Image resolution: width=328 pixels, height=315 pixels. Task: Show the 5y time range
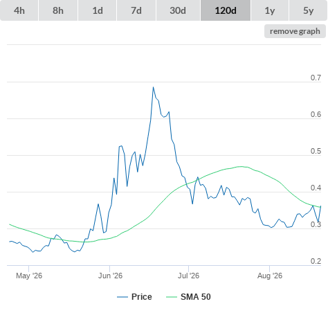[308, 10]
